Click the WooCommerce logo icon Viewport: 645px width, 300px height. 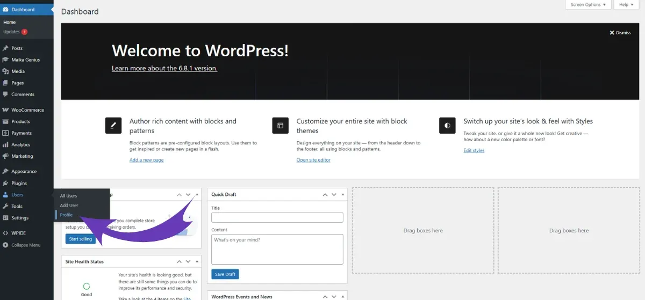[x=5, y=110]
